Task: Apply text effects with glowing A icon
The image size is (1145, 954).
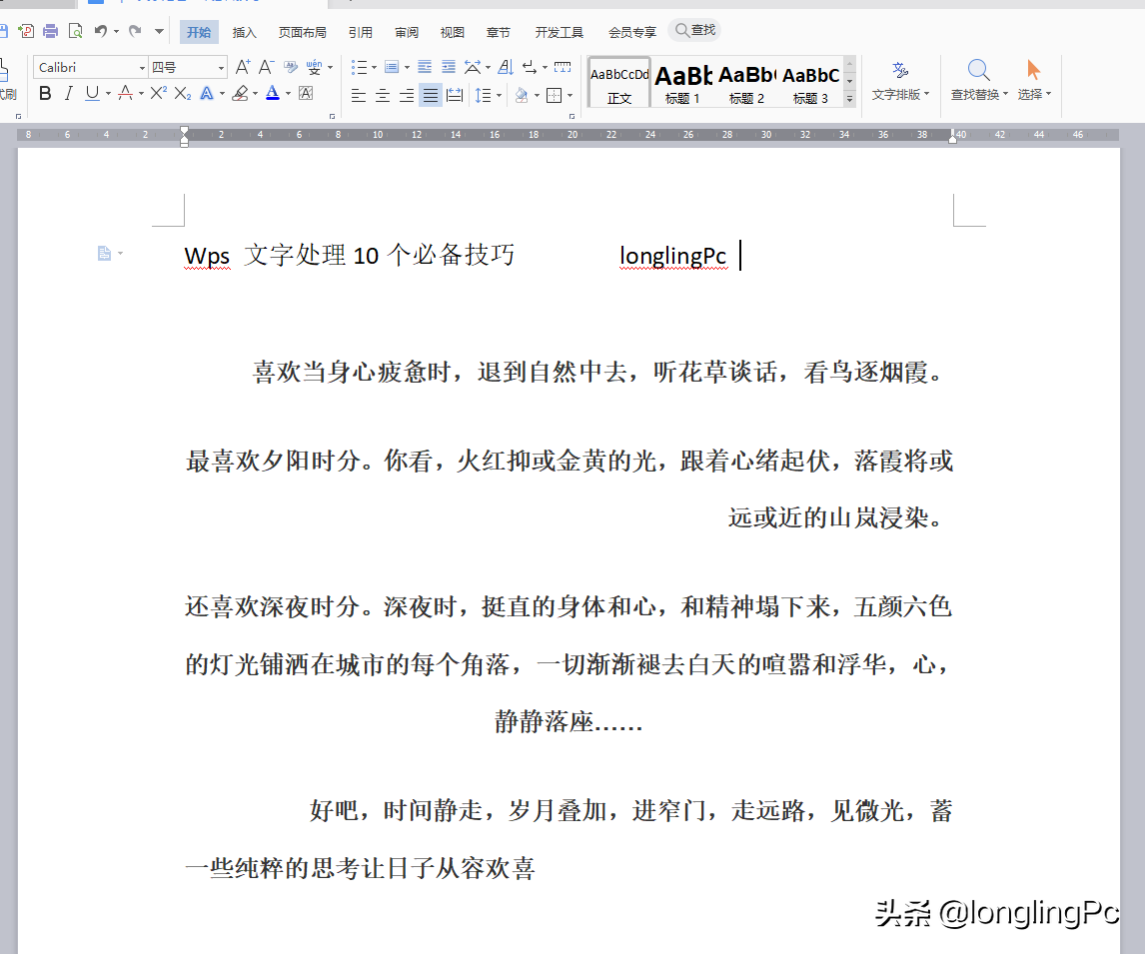Action: [x=207, y=94]
